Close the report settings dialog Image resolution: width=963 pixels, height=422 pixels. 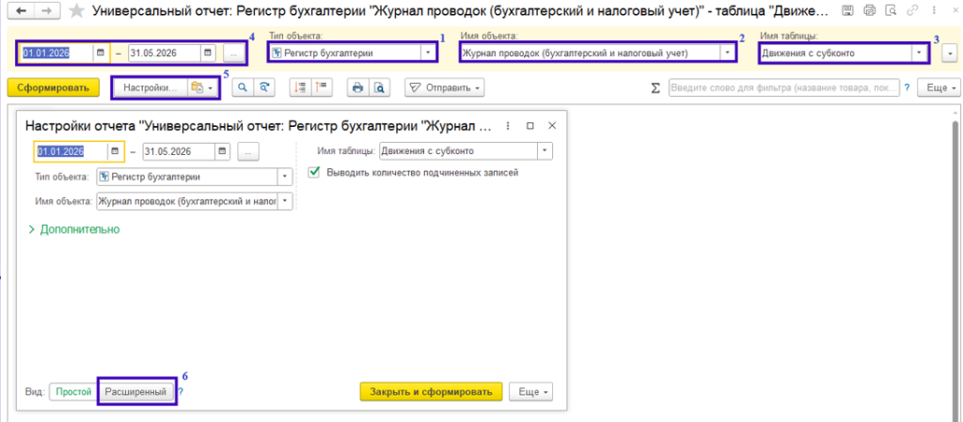point(551,126)
